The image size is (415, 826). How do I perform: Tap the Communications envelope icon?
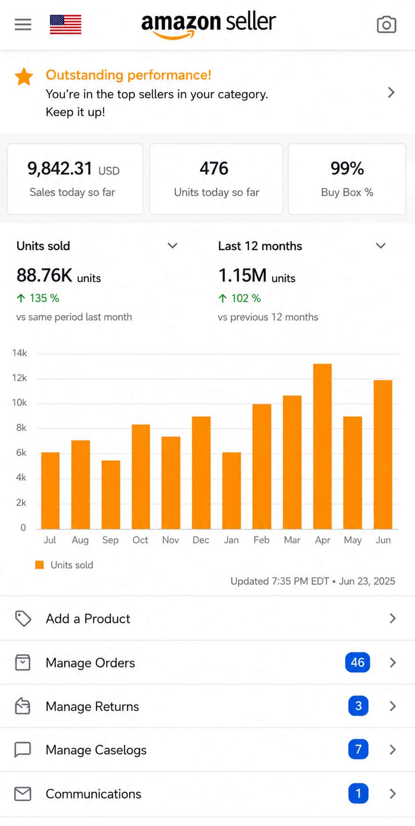tap(23, 794)
